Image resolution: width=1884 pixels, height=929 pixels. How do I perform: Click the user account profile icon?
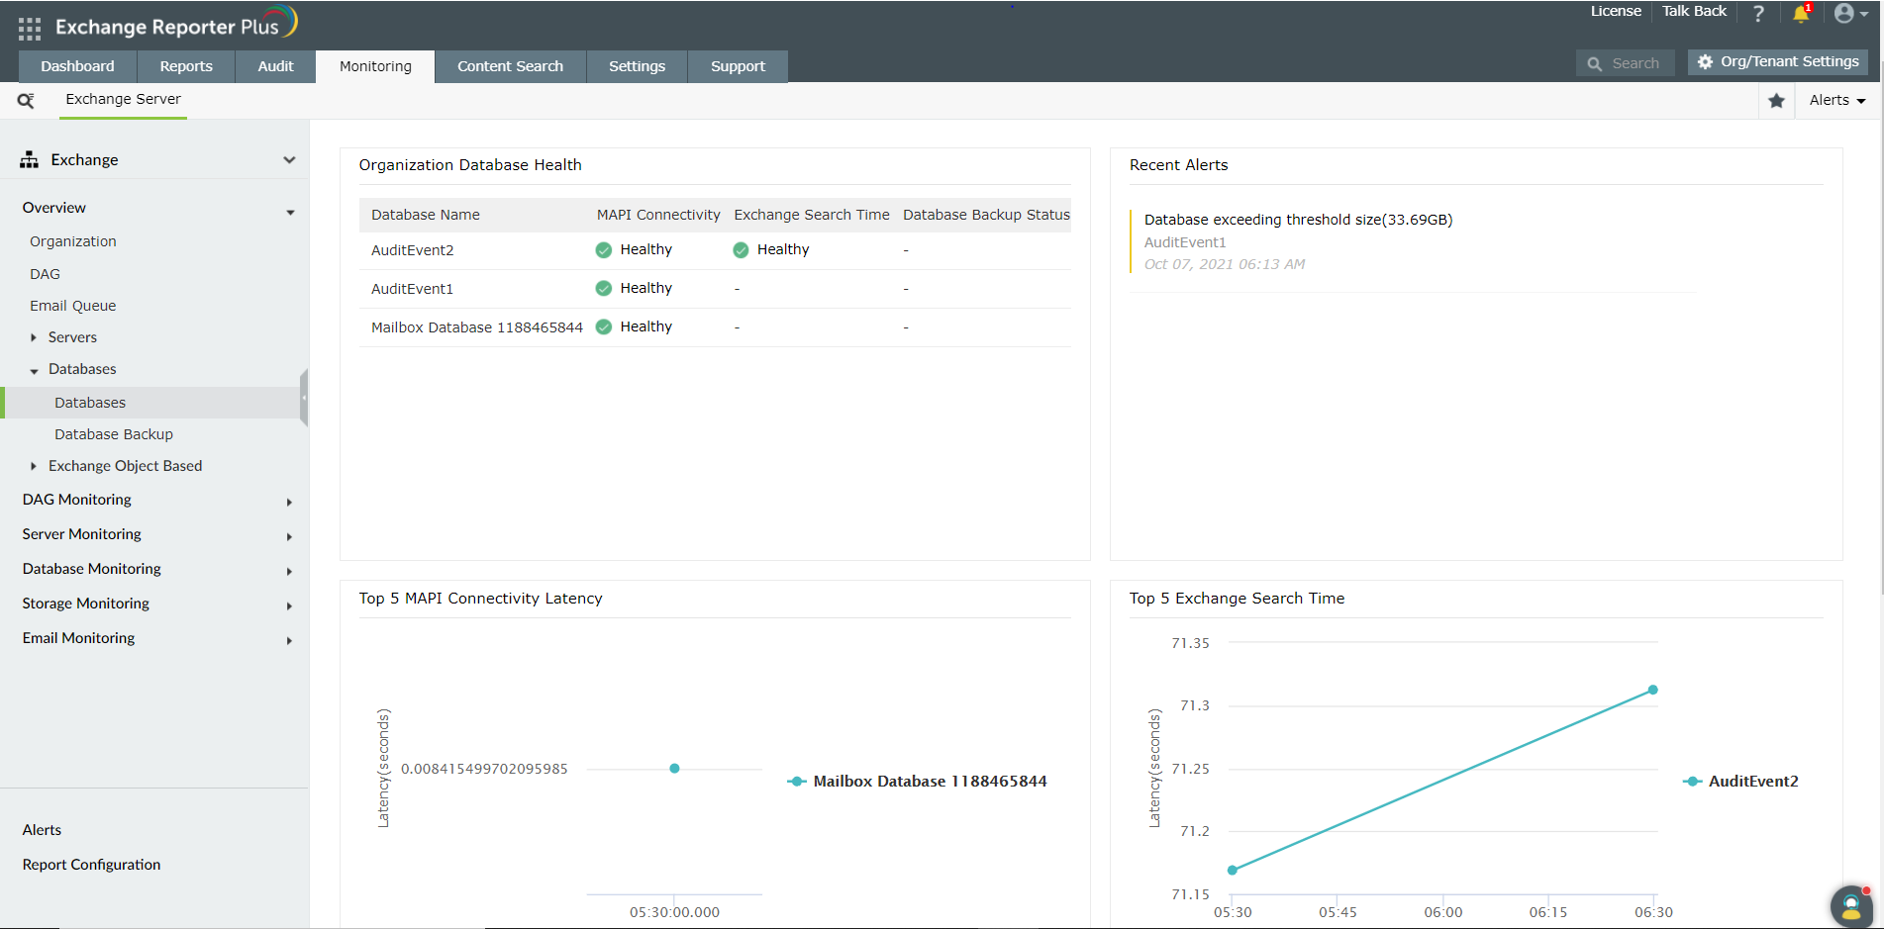tap(1845, 13)
